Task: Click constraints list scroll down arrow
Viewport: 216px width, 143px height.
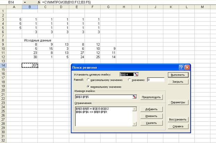Action: tap(134, 124)
